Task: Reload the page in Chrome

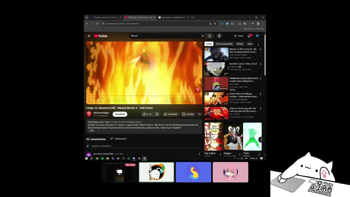Action: coord(97,24)
